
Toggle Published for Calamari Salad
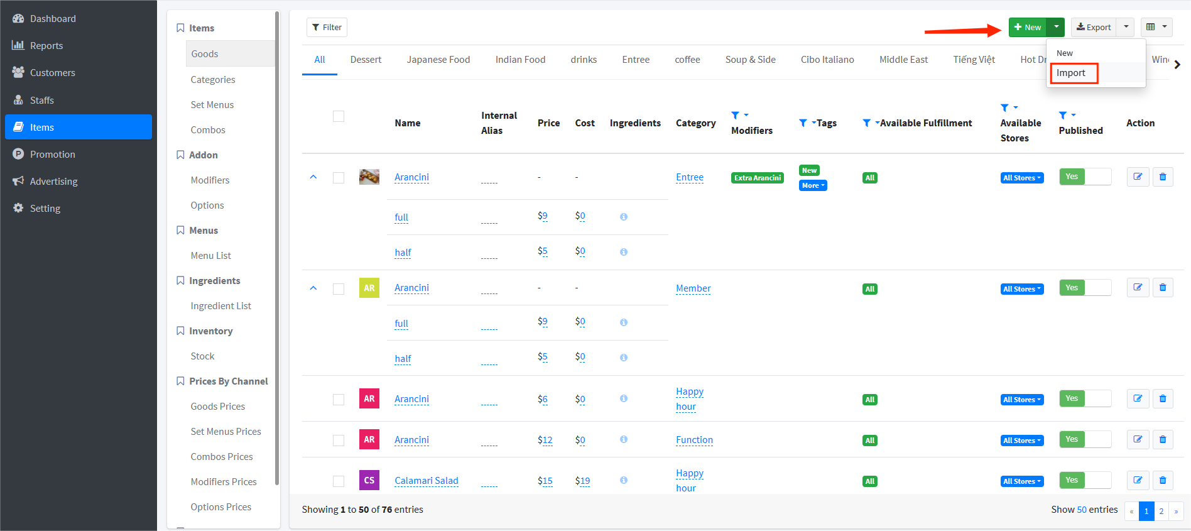1085,480
